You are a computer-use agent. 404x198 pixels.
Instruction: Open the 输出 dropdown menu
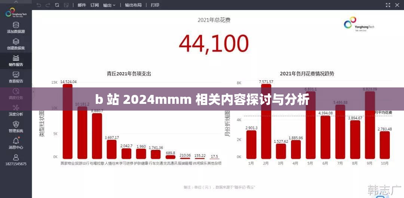(109, 5)
